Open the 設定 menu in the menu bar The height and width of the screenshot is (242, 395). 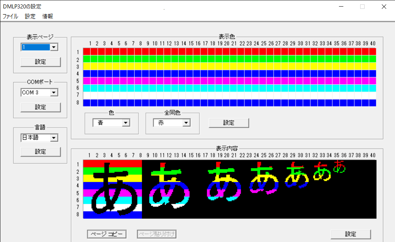click(30, 16)
